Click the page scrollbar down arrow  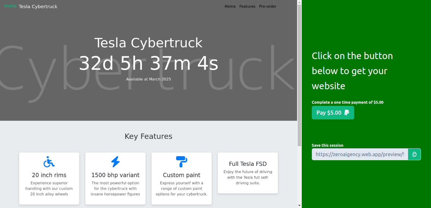(299, 205)
